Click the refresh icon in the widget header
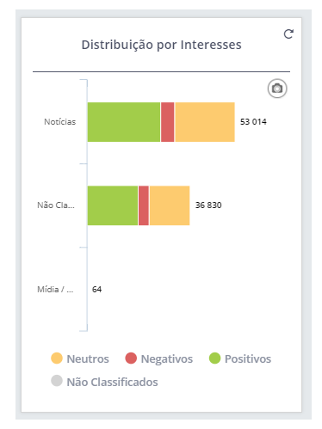 point(288,34)
